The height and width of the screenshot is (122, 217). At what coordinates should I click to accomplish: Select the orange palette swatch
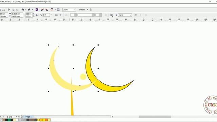pyautogui.click(x=46, y=120)
